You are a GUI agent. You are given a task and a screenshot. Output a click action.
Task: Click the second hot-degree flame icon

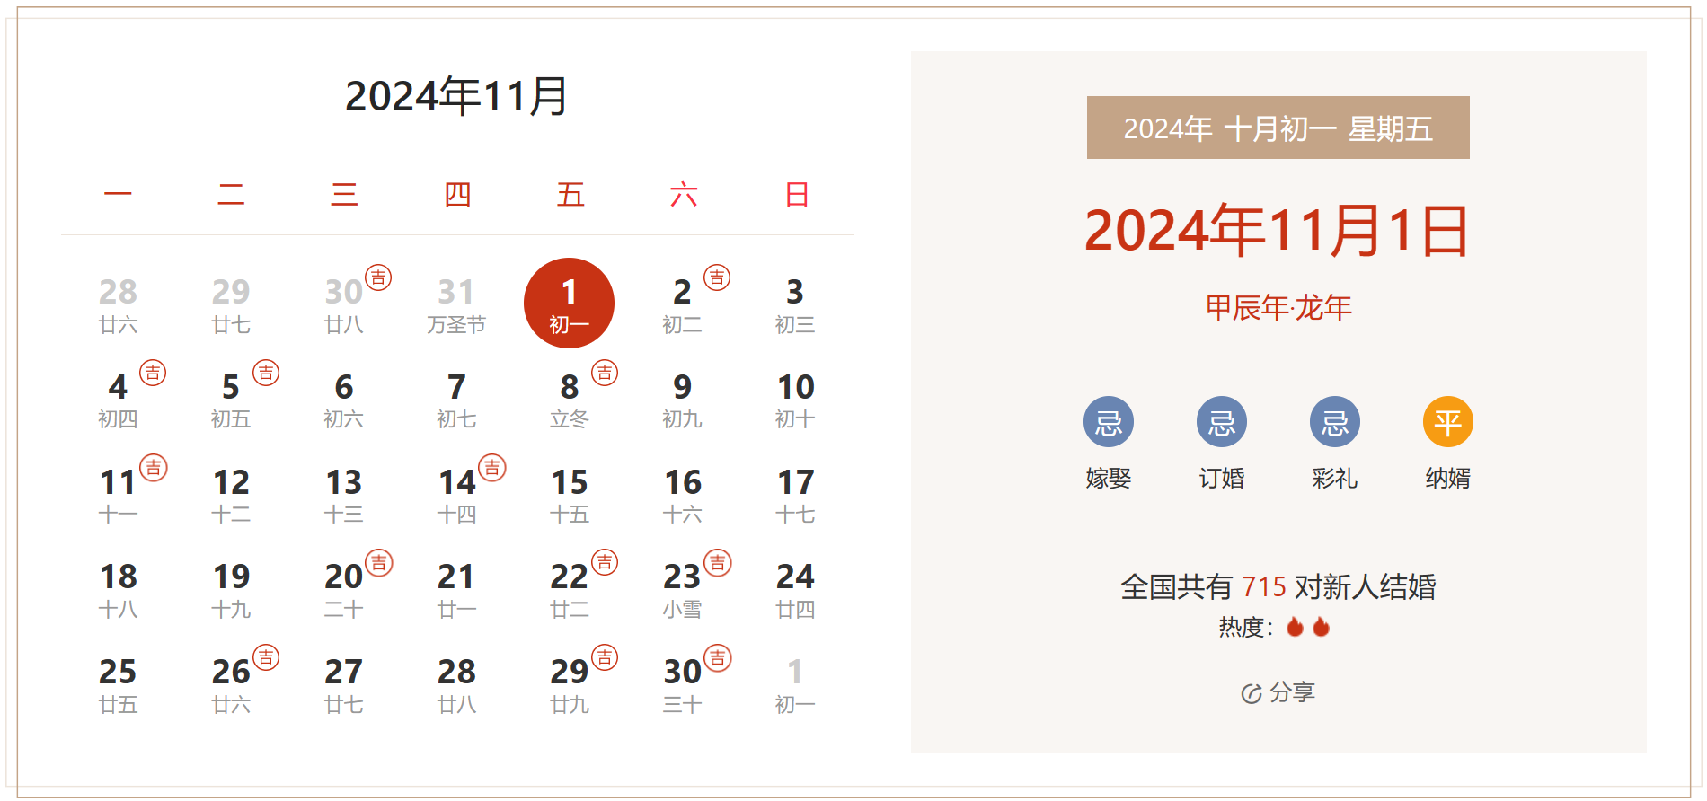(1321, 627)
